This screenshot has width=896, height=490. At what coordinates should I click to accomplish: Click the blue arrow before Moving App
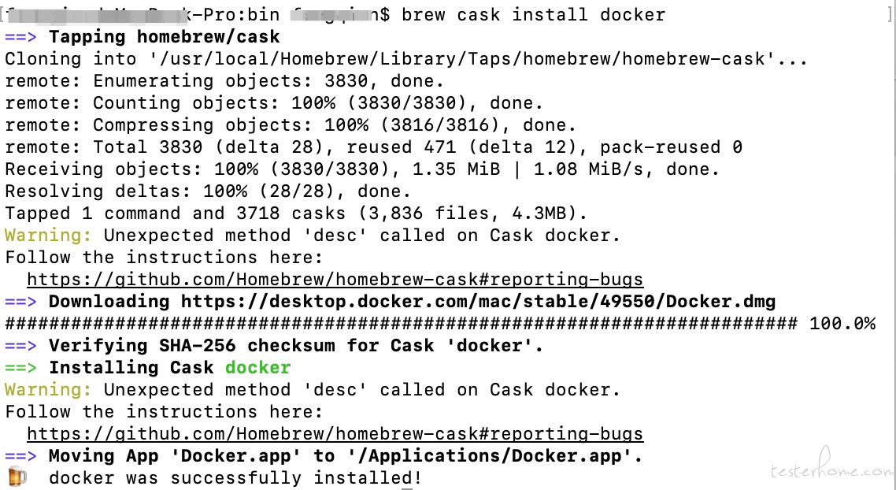(x=20, y=456)
